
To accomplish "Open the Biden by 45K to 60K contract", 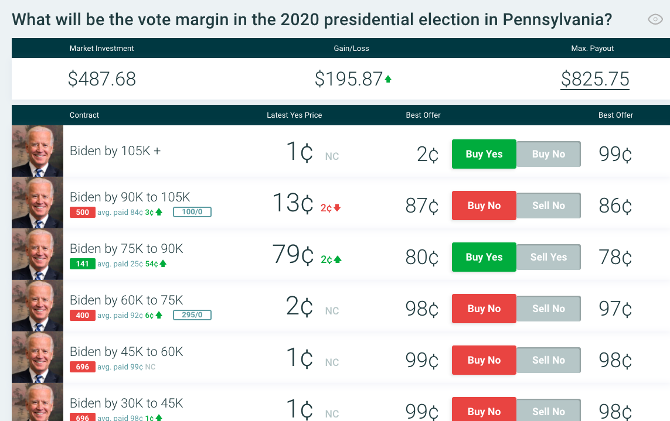I will [x=127, y=352].
